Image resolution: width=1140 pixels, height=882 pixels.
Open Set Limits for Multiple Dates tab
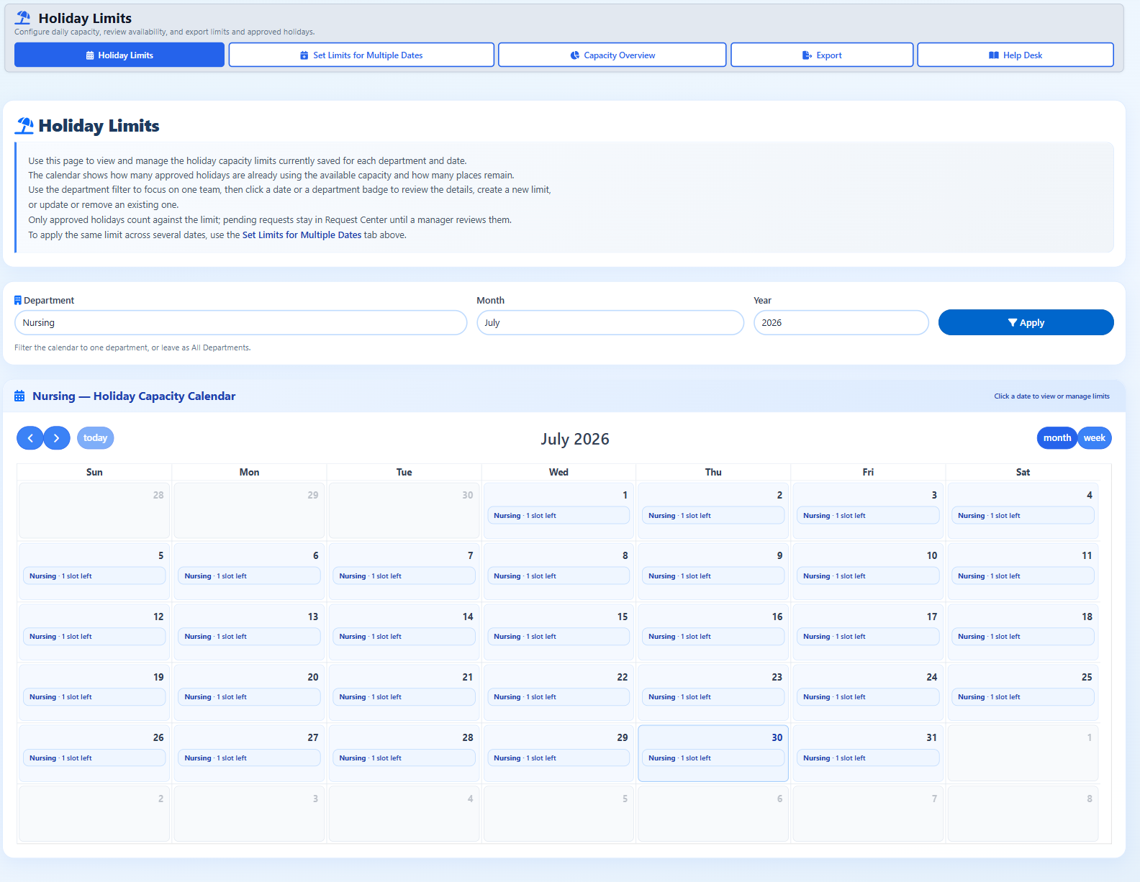[x=361, y=55]
